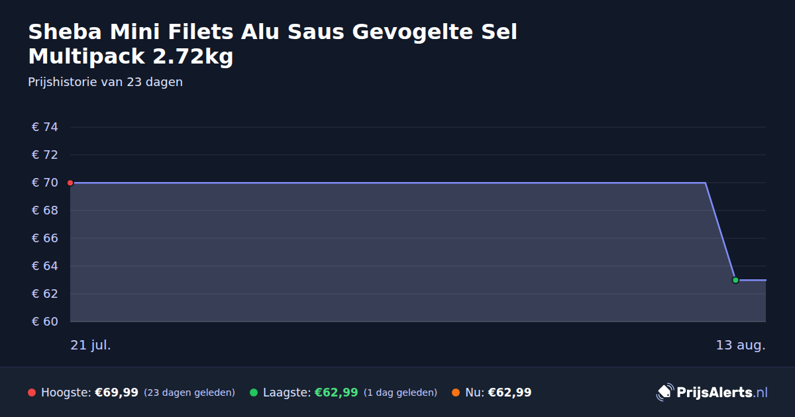Click the Sheba Mini Filets product title

(x=272, y=44)
